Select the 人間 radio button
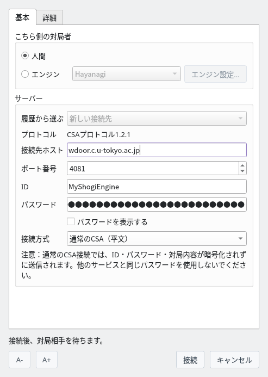 point(25,56)
